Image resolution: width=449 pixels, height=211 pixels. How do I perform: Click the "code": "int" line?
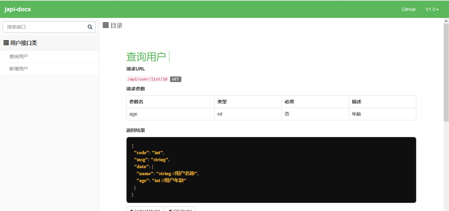click(x=149, y=153)
